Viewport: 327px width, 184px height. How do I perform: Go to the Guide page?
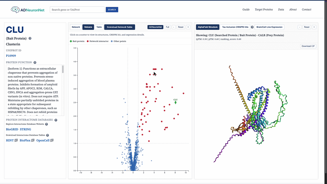246,9
